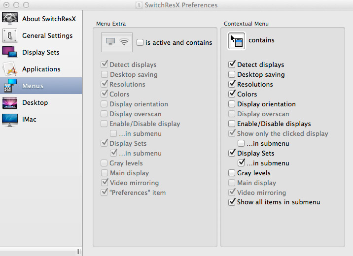
Task: Check Contextual Menu Gray levels box
Action: pos(232,173)
